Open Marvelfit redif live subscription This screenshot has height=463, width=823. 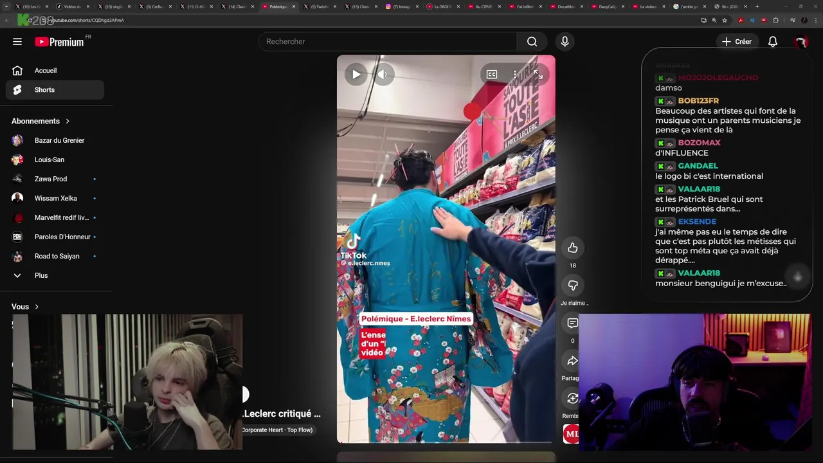(x=55, y=217)
